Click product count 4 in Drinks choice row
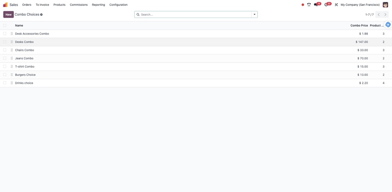This screenshot has width=392, height=192. 383,83
